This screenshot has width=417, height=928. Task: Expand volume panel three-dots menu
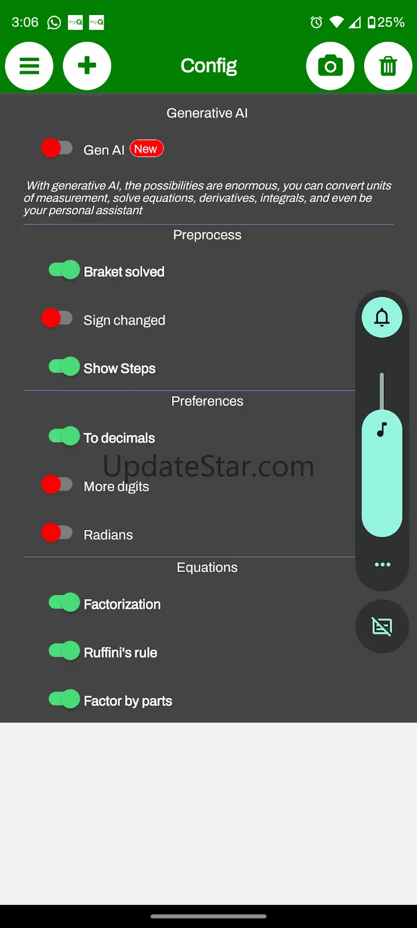[x=382, y=564]
